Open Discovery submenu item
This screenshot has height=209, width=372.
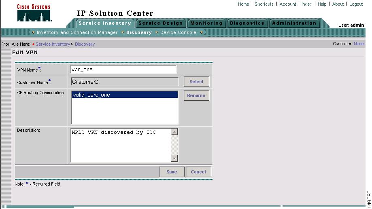(139, 32)
